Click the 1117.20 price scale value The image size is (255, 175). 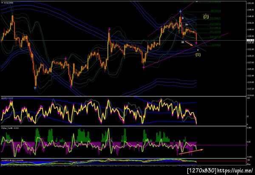[x=251, y=89]
